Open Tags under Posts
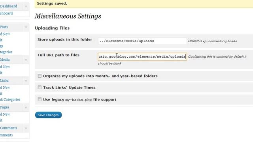The height and width of the screenshot is (142, 253). (x=2, y=46)
